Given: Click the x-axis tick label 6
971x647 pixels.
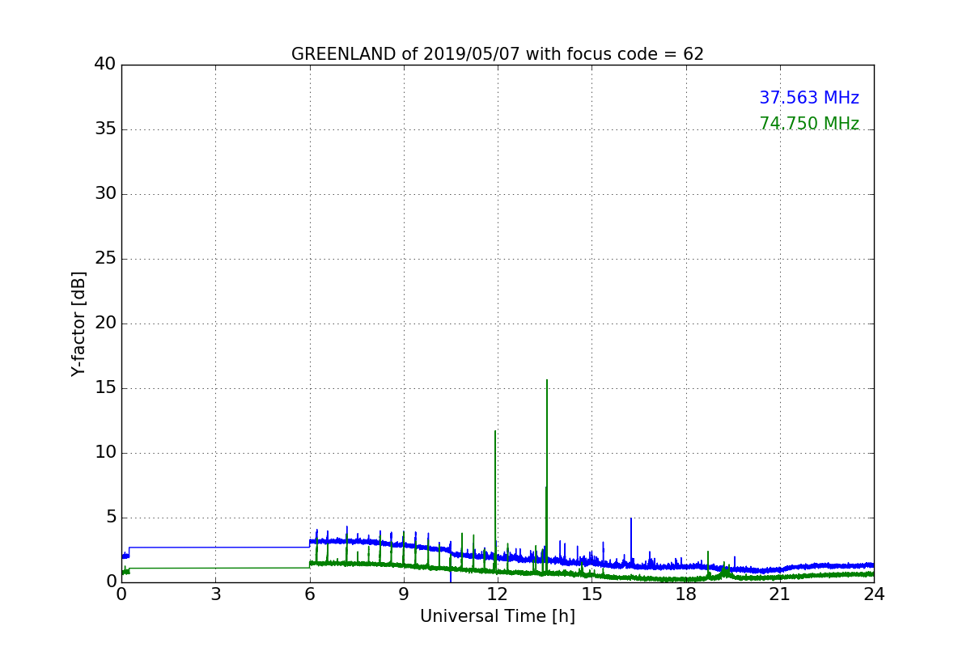Looking at the screenshot, I should coord(309,594).
